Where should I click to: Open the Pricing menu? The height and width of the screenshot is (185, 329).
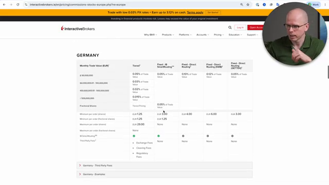tap(218, 35)
